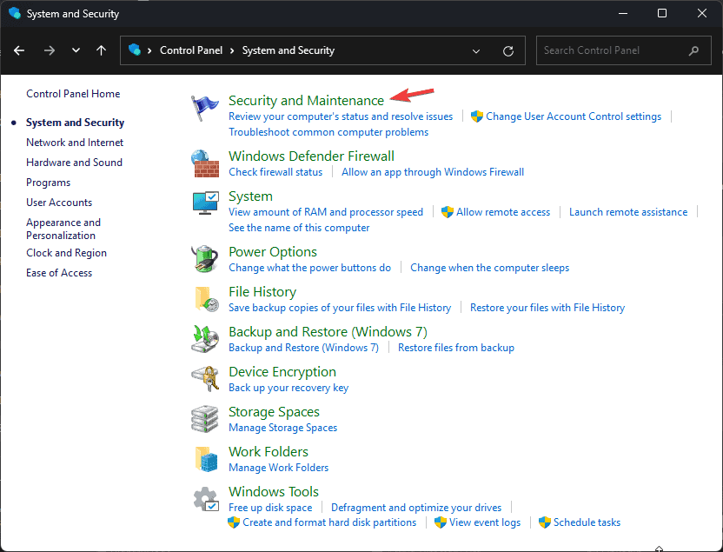Click the Security and Maintenance flag icon
This screenshot has width=723, height=552.
205,108
